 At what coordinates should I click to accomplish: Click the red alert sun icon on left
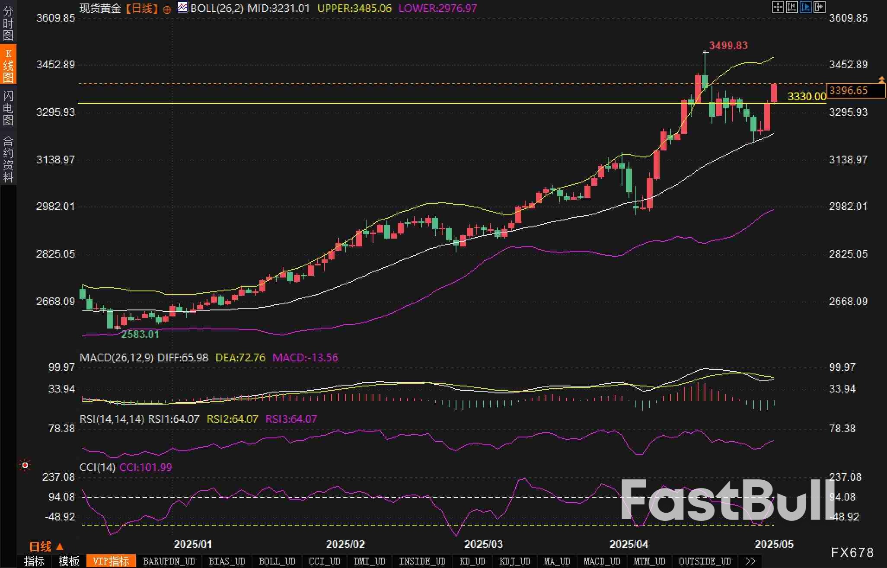pyautogui.click(x=25, y=465)
